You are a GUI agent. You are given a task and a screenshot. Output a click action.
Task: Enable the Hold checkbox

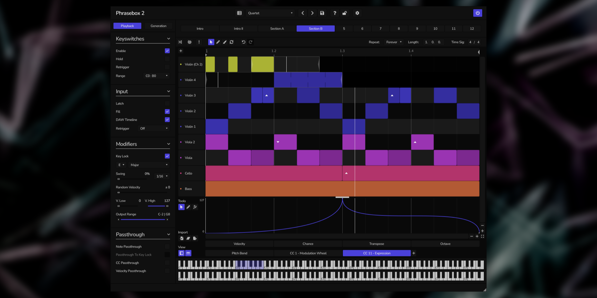[x=167, y=59]
